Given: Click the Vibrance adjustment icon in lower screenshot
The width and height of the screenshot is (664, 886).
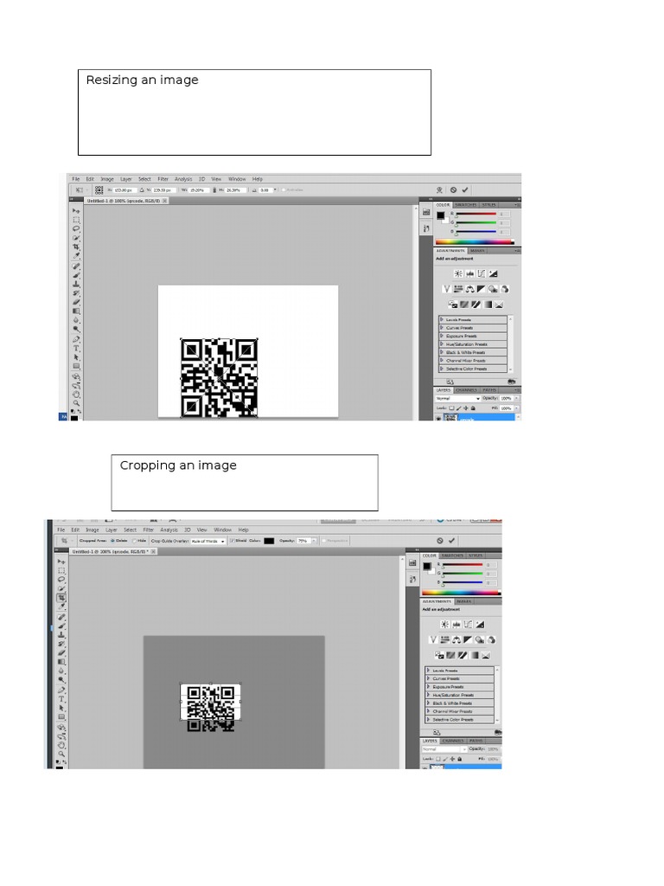Looking at the screenshot, I should pos(433,639).
